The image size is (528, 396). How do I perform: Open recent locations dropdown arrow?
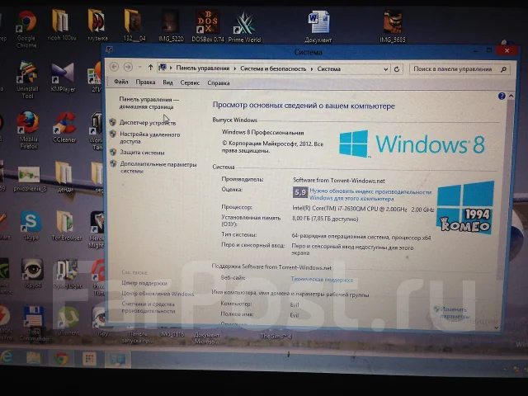(x=139, y=67)
